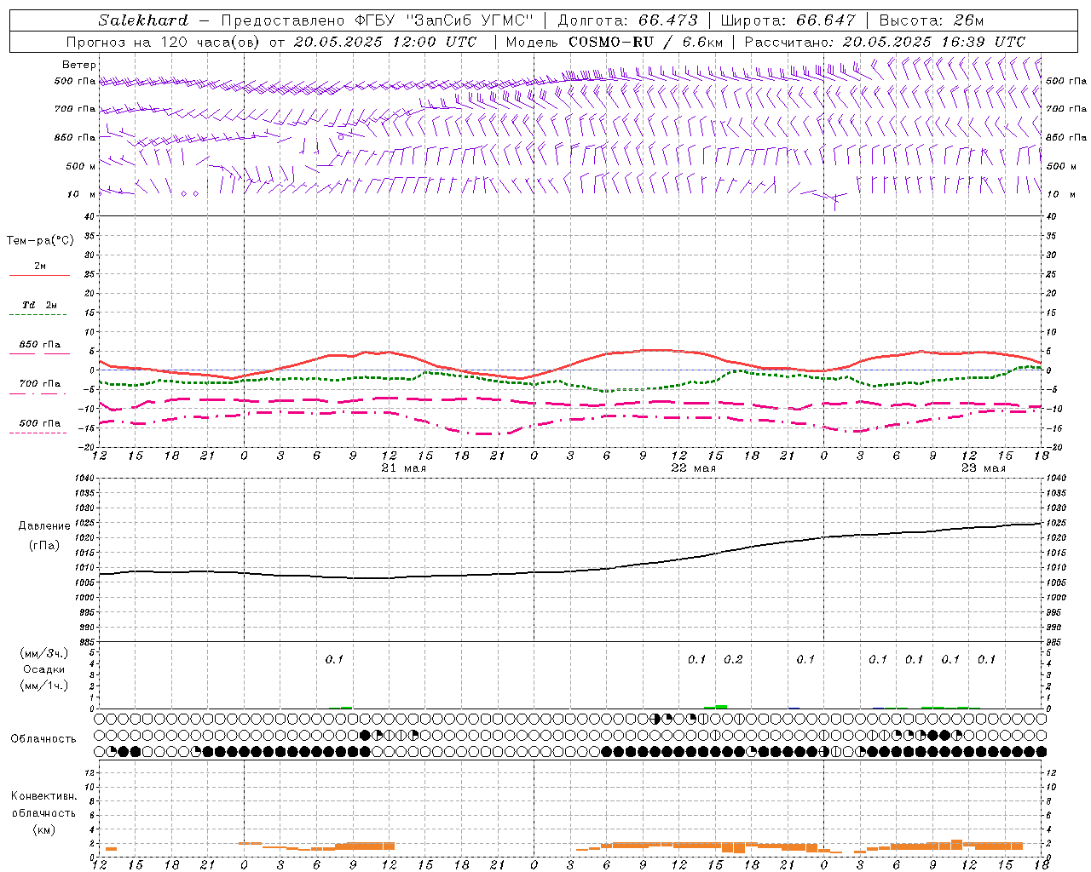Screen dimensions: 1091x872
Task: Click the Осадки precipitation label
Action: coord(44,669)
